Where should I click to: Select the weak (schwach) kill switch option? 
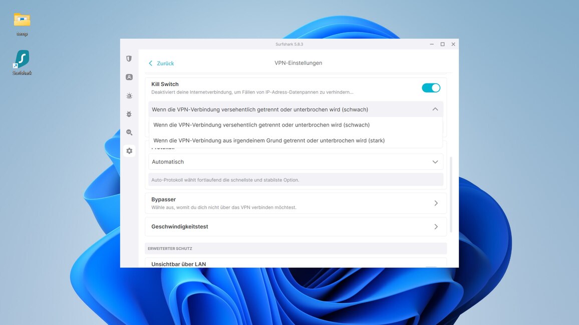pyautogui.click(x=261, y=125)
